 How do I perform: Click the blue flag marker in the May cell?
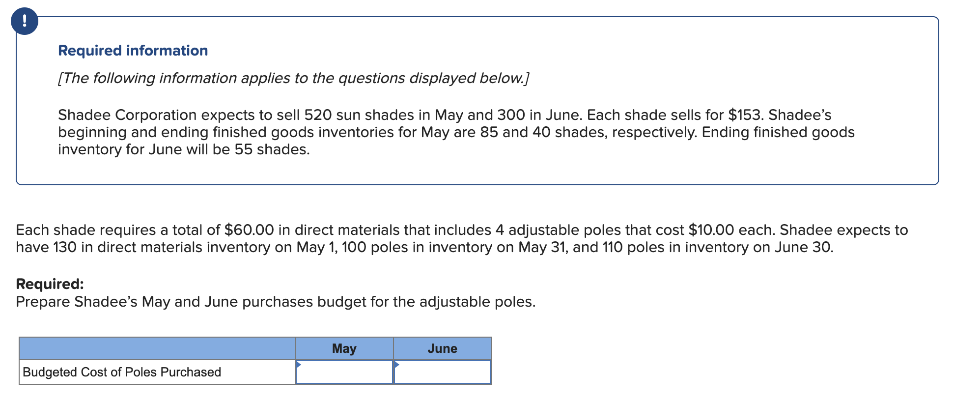[299, 364]
